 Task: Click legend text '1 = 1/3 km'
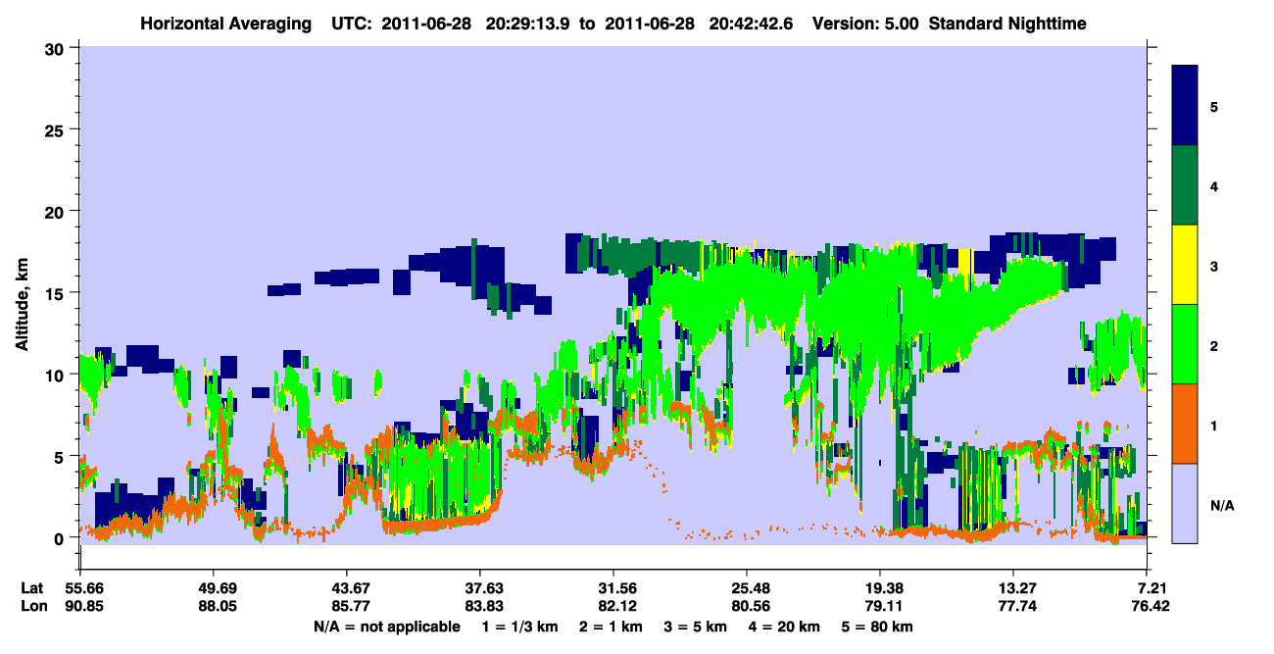pyautogui.click(x=518, y=627)
